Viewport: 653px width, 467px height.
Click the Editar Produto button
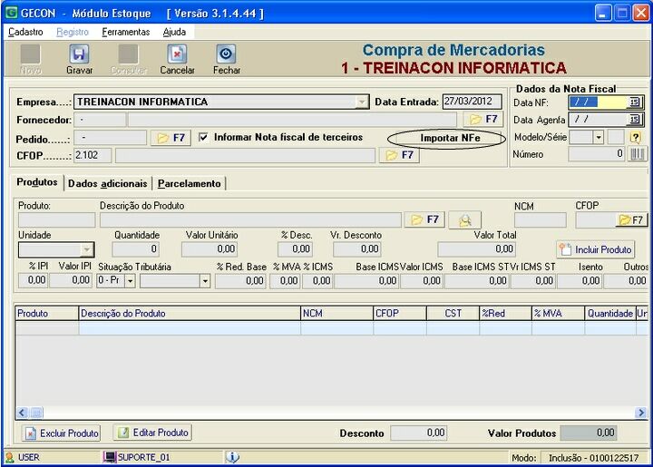(152, 433)
